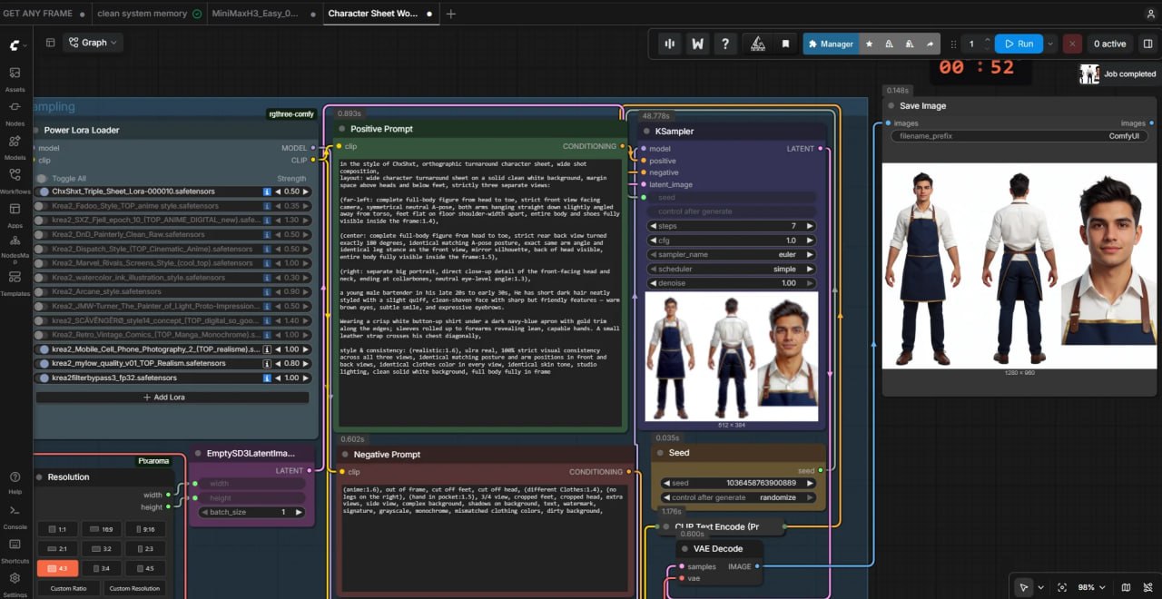Change control after generate randomize option
Image resolution: width=1162 pixels, height=599 pixels.
(x=739, y=497)
